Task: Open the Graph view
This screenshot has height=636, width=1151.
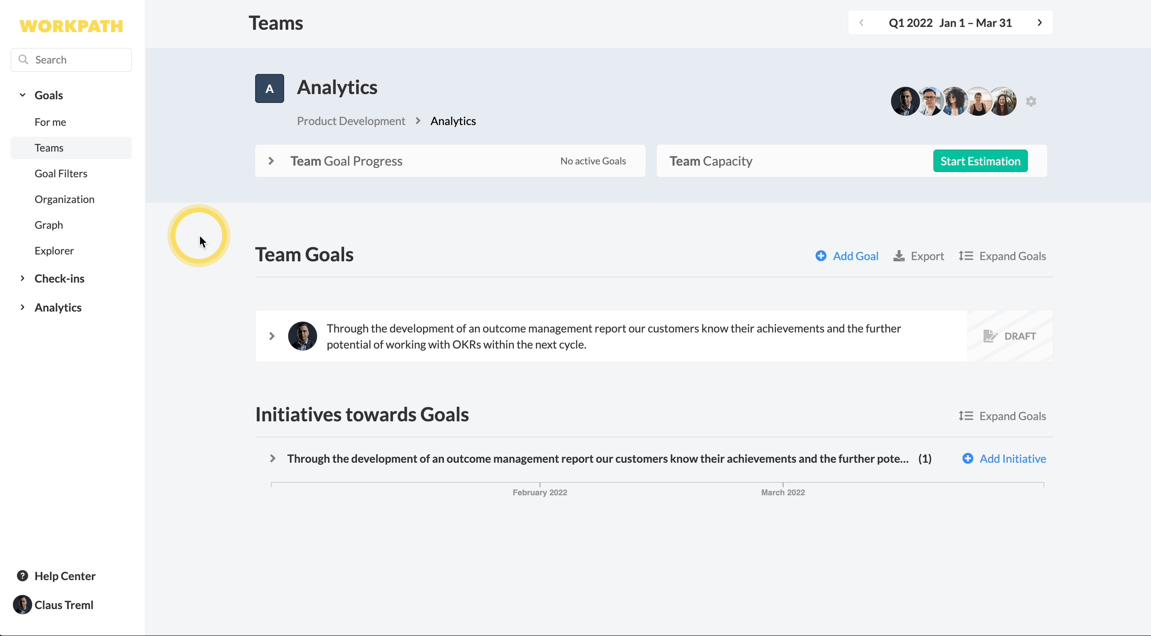Action: pyautogui.click(x=49, y=225)
